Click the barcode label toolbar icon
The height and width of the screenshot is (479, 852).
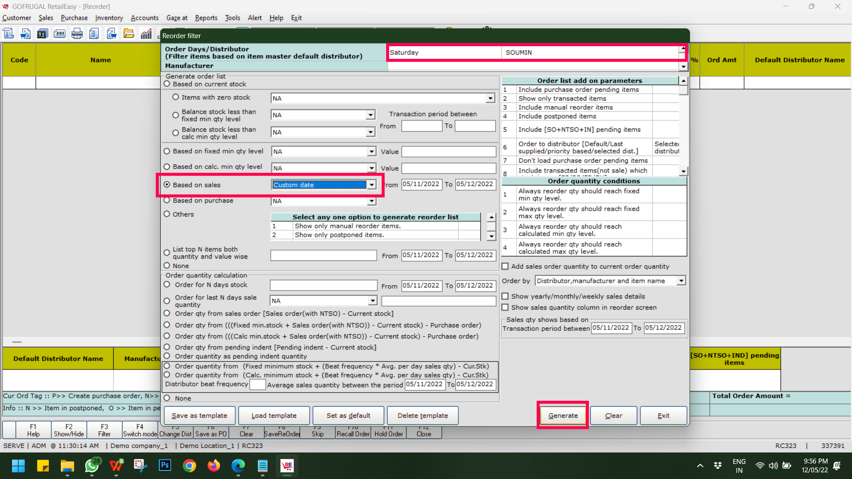(x=59, y=34)
